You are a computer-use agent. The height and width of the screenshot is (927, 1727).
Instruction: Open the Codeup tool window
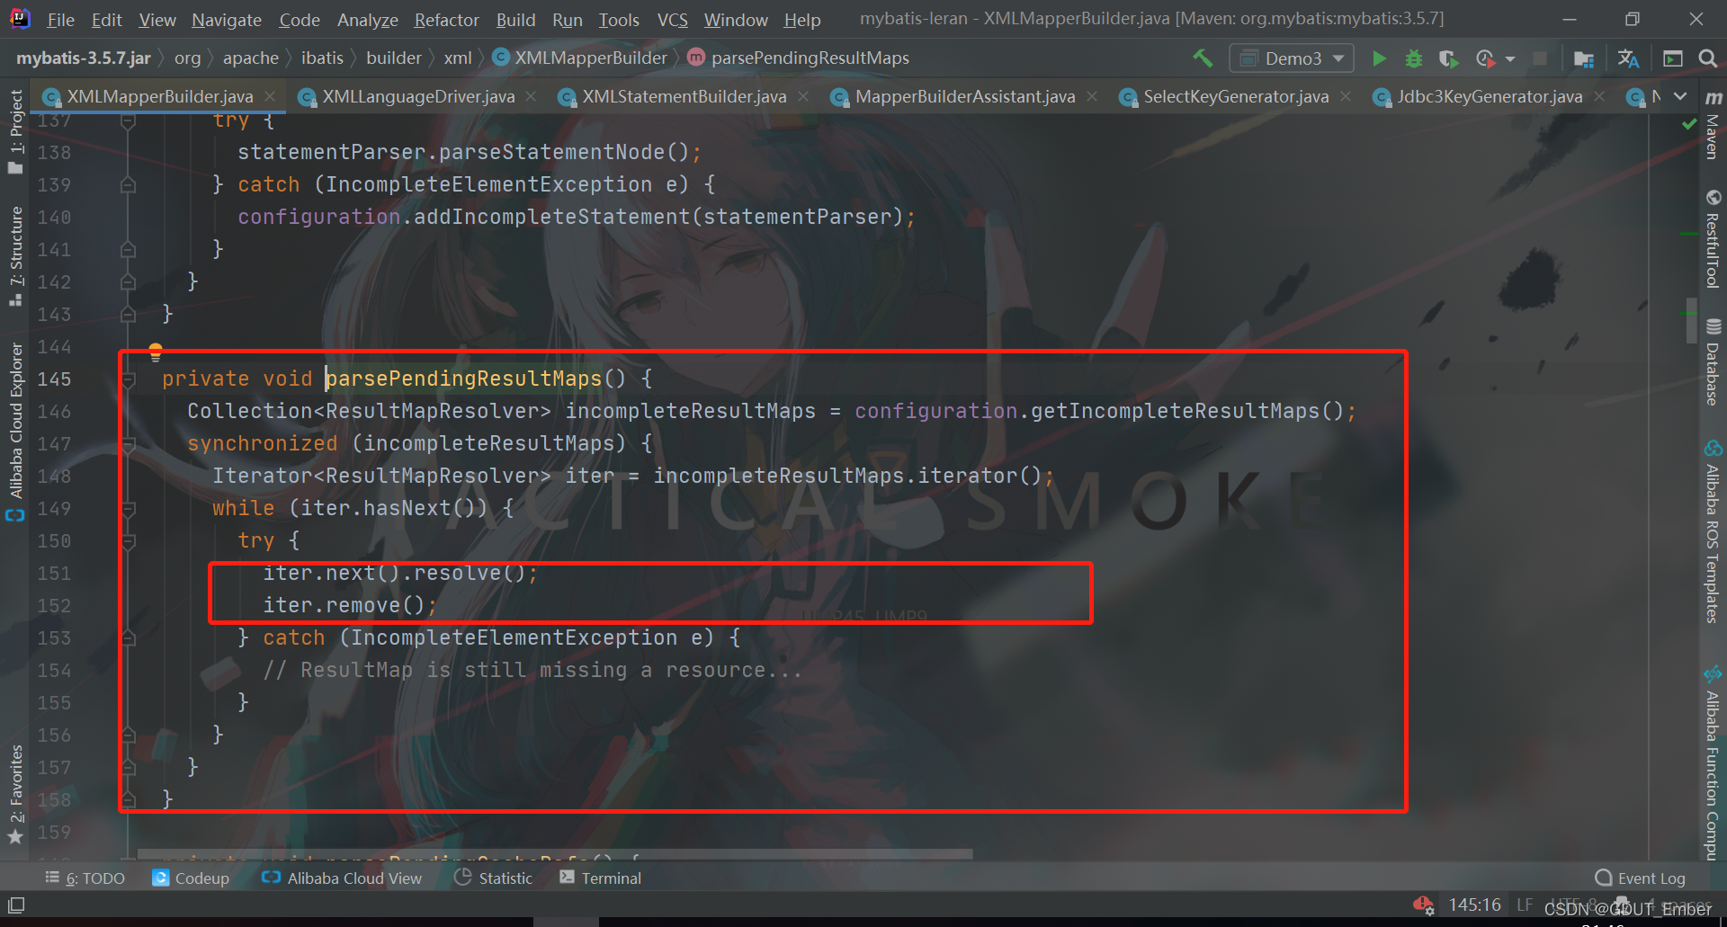(x=191, y=878)
